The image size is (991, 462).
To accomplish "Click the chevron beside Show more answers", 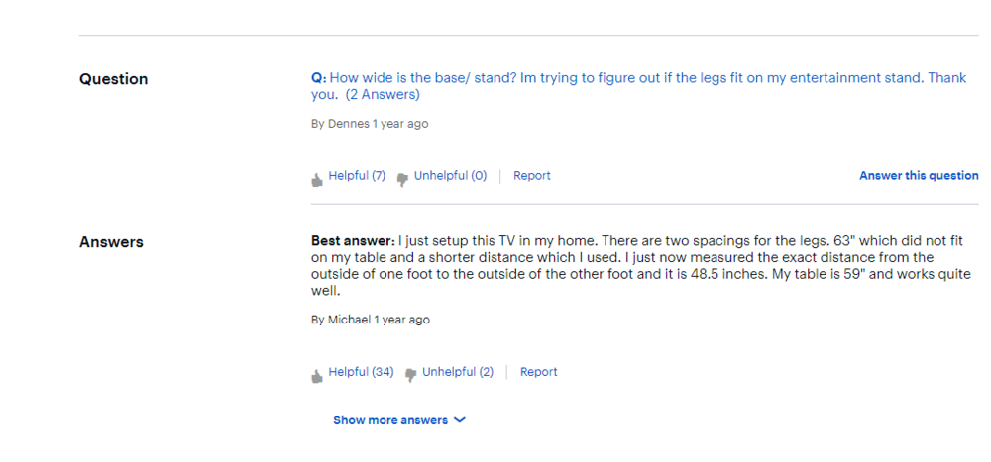I will pos(460,420).
